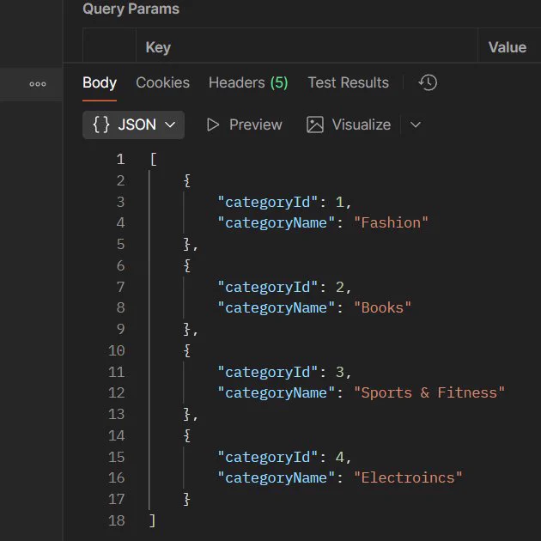Click "categoryName" key on line 12

tap(276, 392)
